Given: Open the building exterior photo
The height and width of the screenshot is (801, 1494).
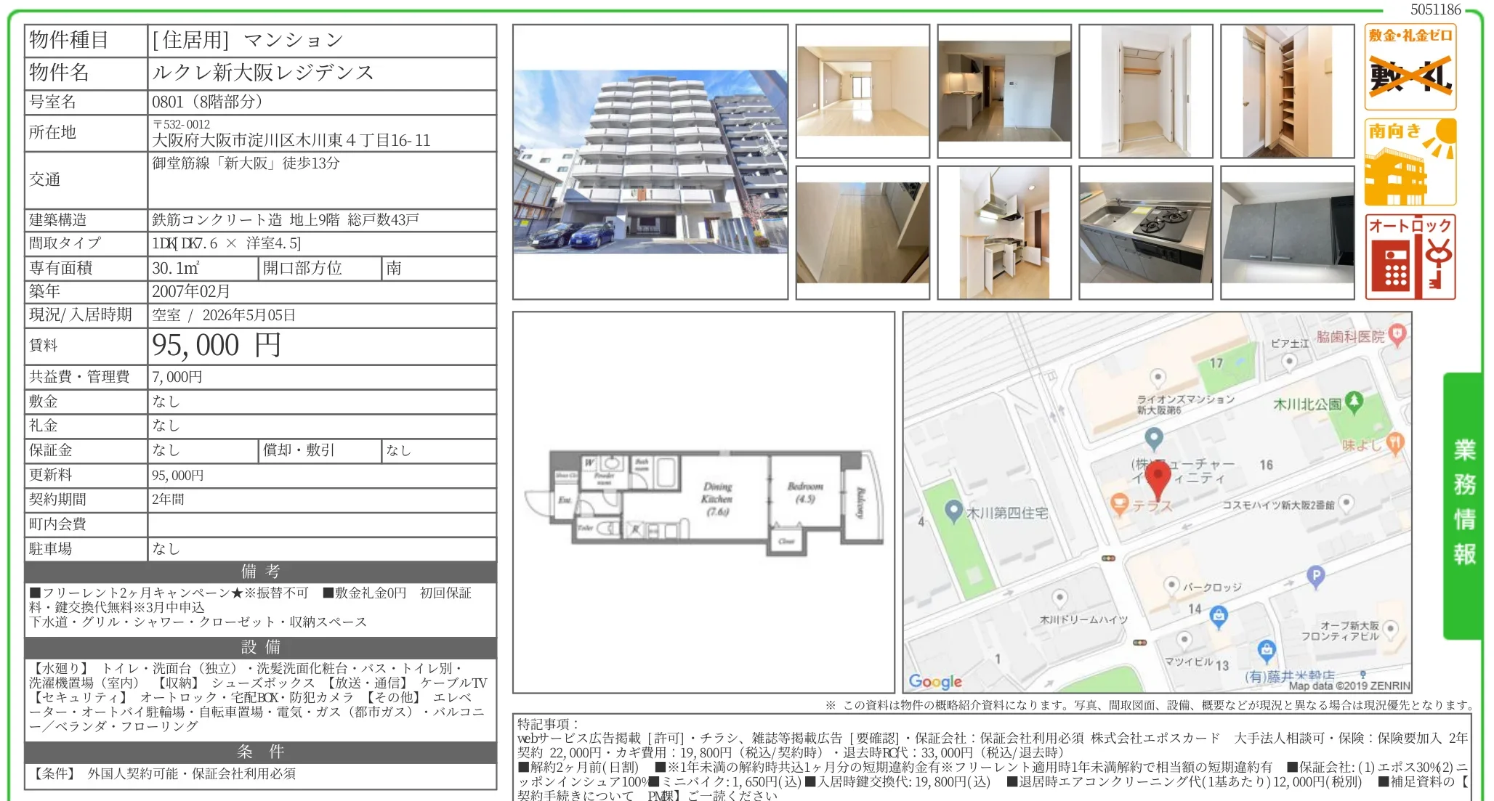Looking at the screenshot, I should point(650,162).
